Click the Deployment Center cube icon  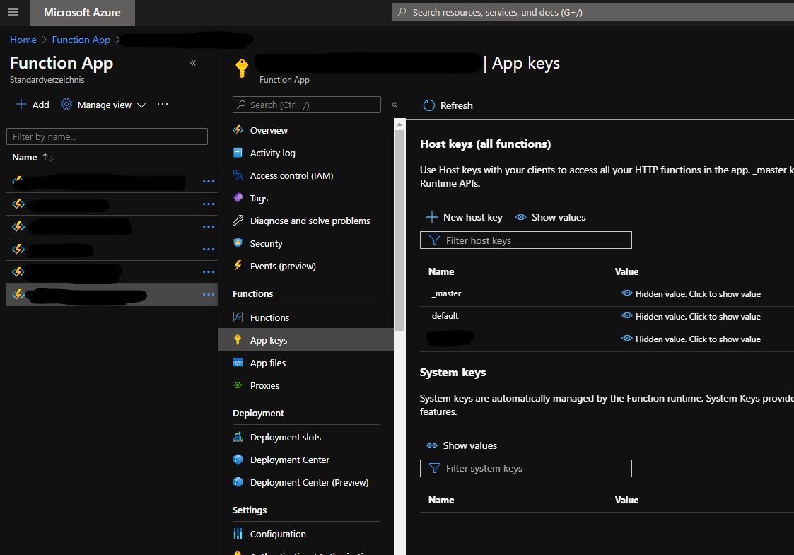pyautogui.click(x=238, y=460)
